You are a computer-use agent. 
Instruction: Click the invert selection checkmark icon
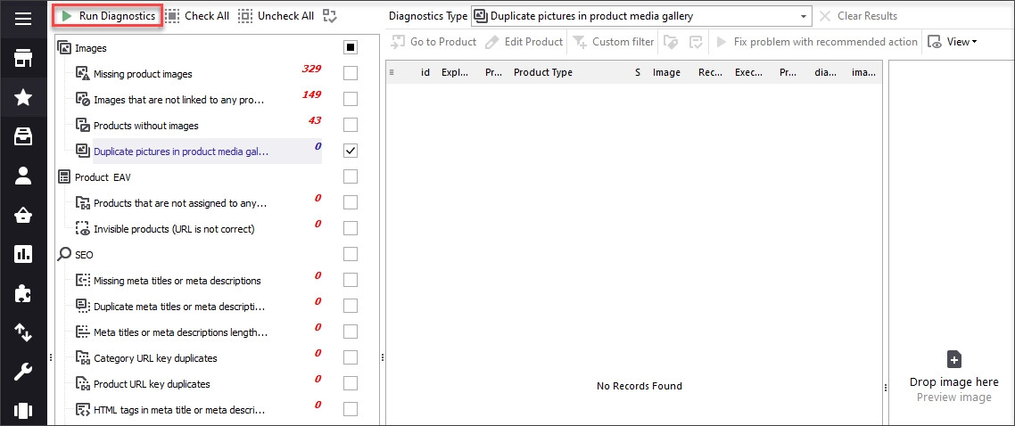pos(330,16)
